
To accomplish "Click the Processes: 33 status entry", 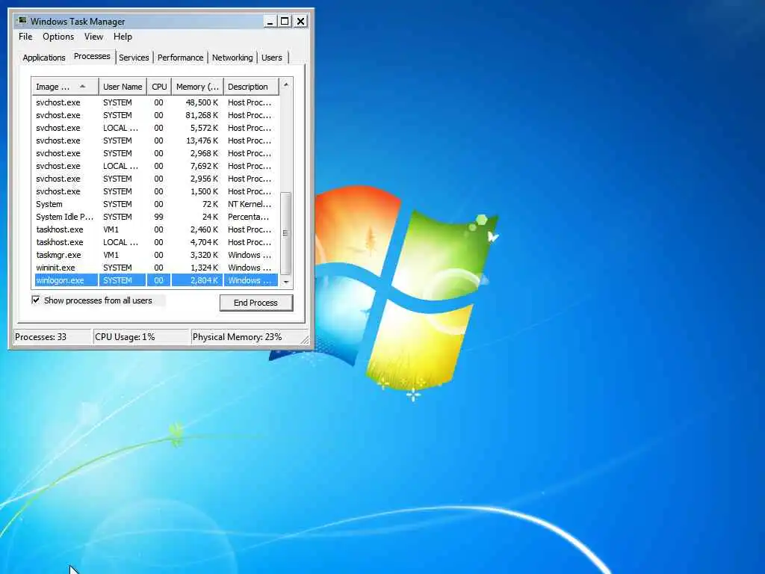I will 52,337.
